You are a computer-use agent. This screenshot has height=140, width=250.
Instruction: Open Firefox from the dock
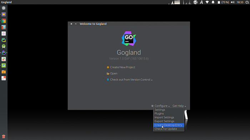point(4,27)
